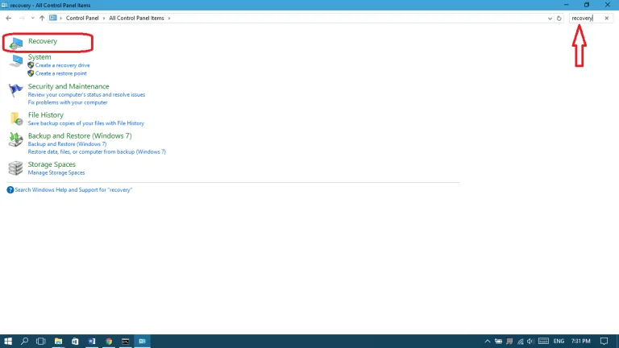The image size is (619, 348).
Task: Click the Storage Spaces drives icon
Action: click(x=16, y=168)
